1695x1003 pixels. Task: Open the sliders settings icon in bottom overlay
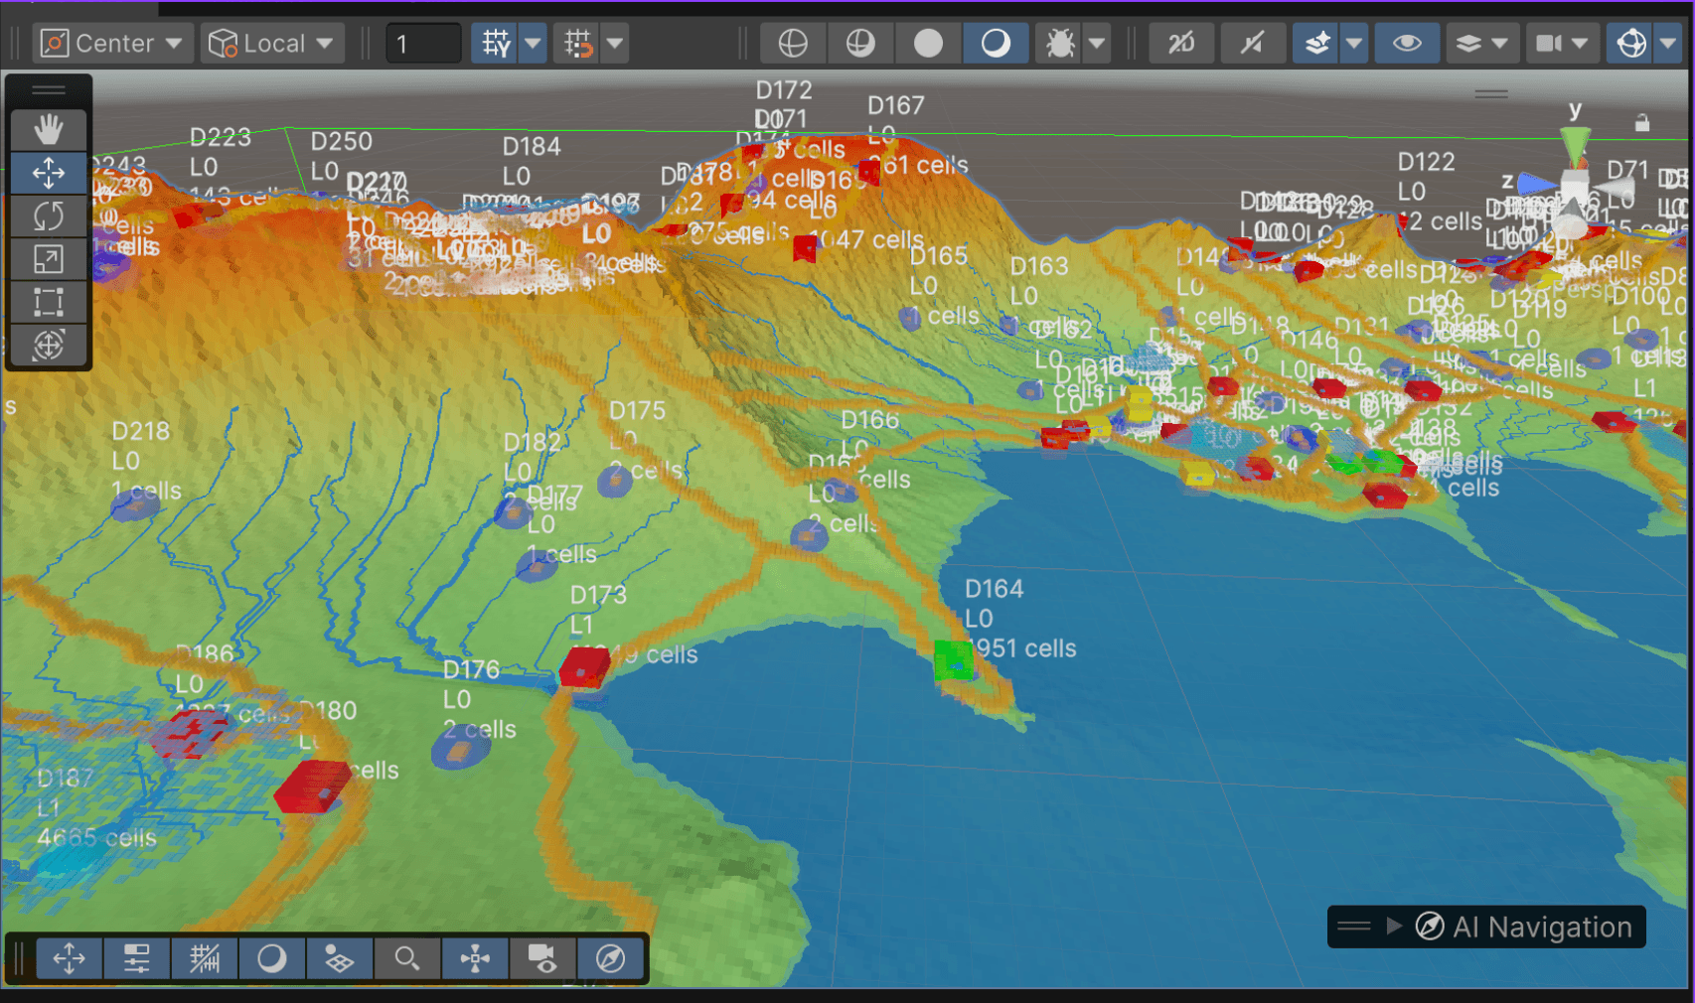[x=136, y=958]
